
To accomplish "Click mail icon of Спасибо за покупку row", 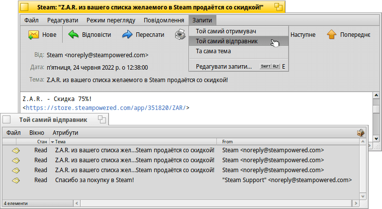I will (x=16, y=181).
